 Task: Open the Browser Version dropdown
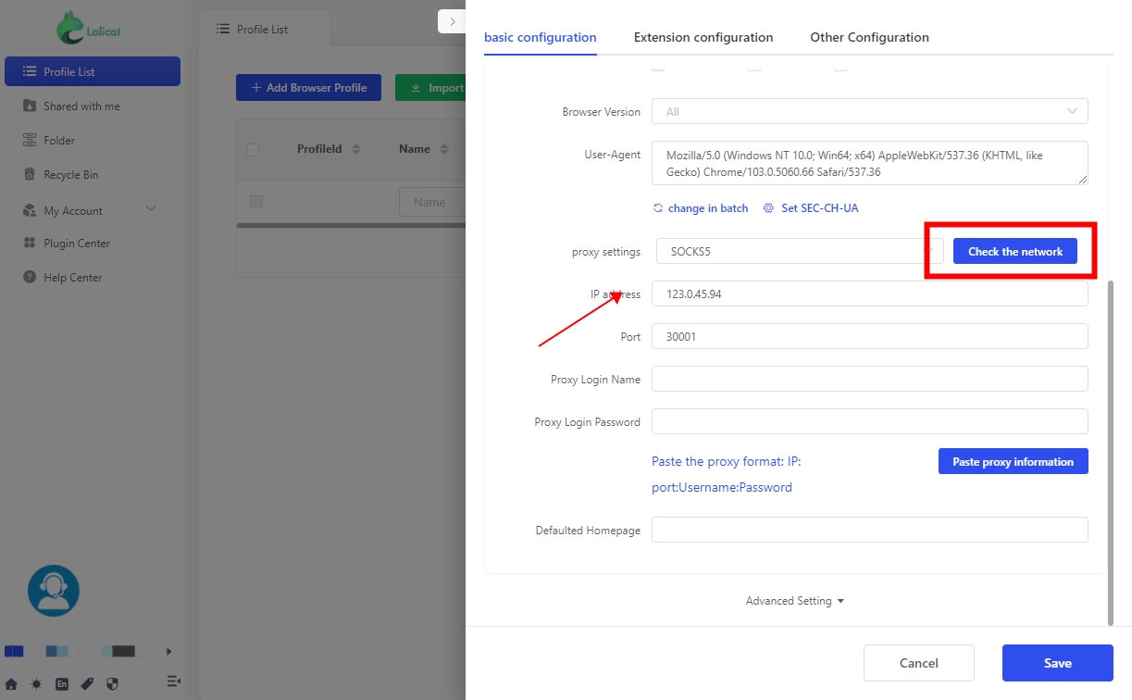click(869, 112)
